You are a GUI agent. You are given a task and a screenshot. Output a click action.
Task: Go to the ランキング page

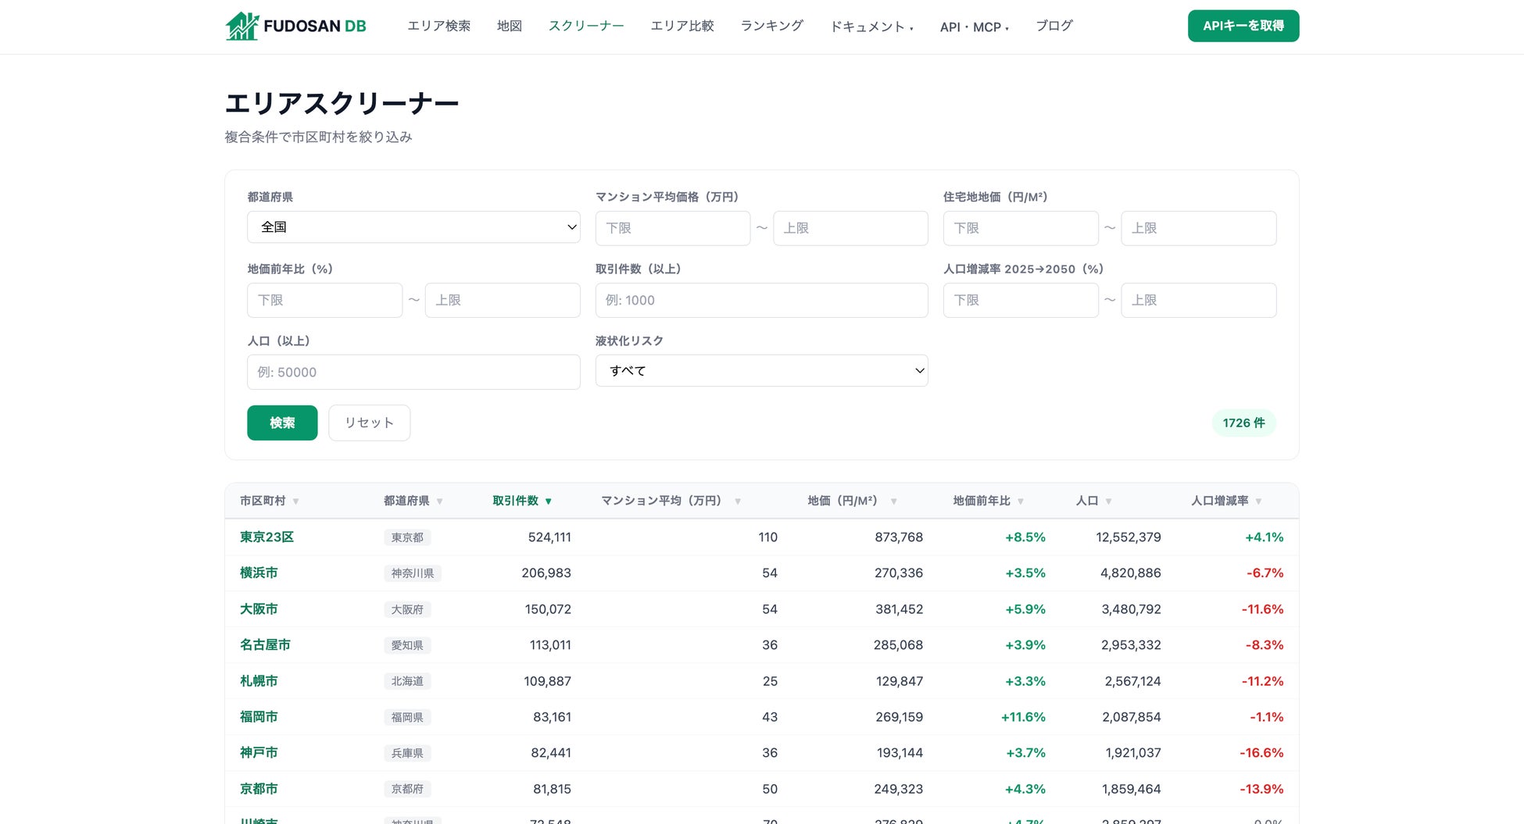pos(771,26)
